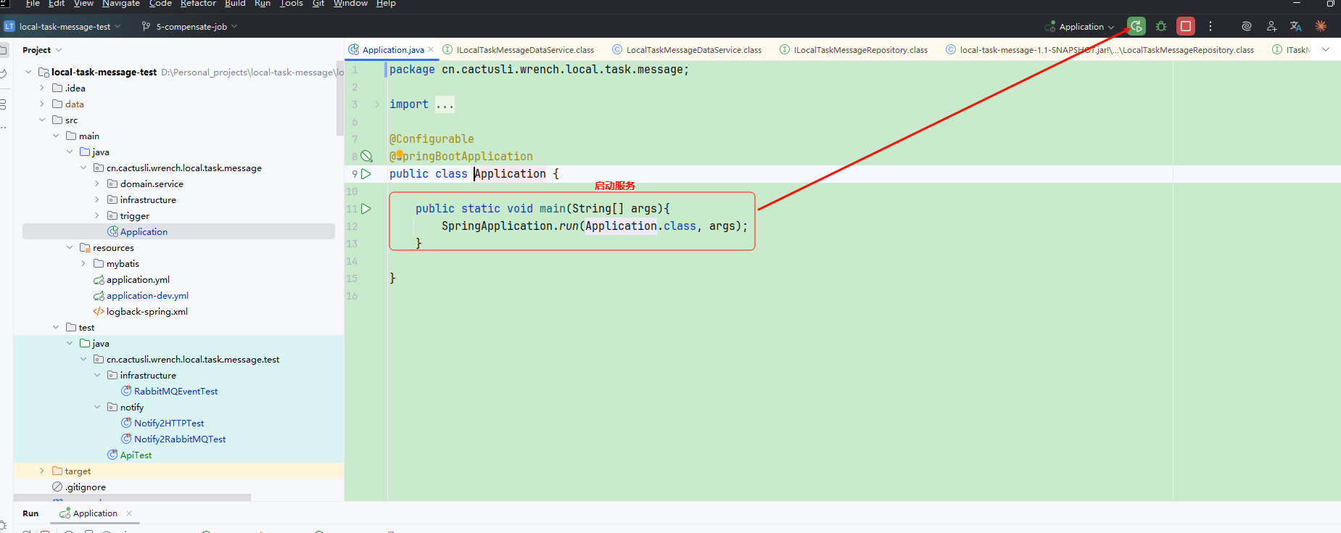Open the 5-compensate-job branch dropdown
The height and width of the screenshot is (533, 1341).
pyautogui.click(x=191, y=27)
